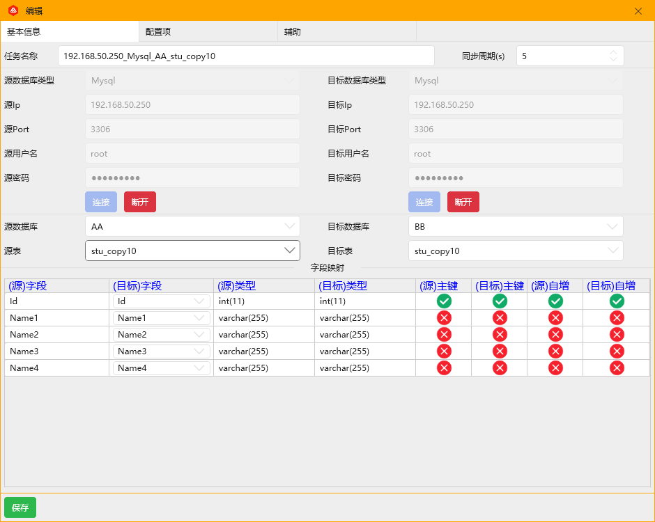Click the 任务名称 input field
The image size is (655, 522).
[246, 56]
